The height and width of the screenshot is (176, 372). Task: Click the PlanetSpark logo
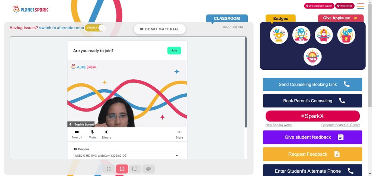coord(31,10)
